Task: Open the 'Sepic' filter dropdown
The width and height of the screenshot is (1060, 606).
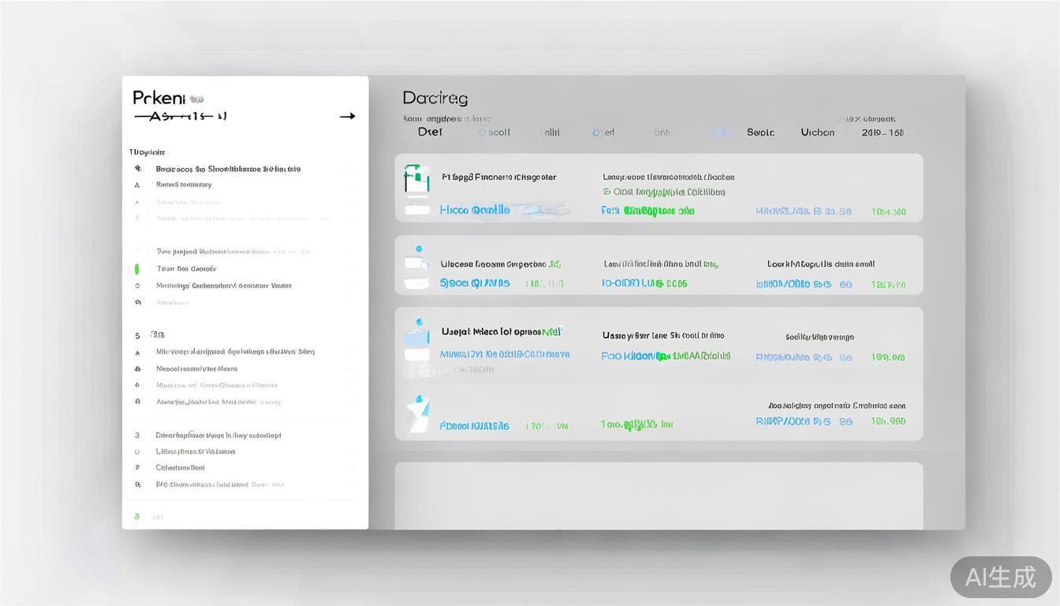Action: pos(760,133)
